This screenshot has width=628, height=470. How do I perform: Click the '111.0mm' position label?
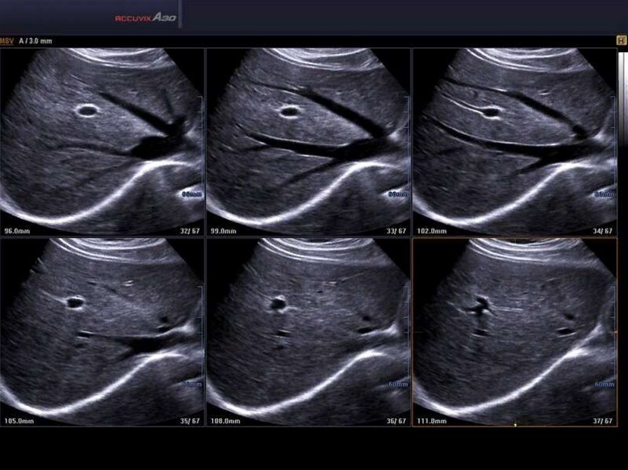[431, 421]
